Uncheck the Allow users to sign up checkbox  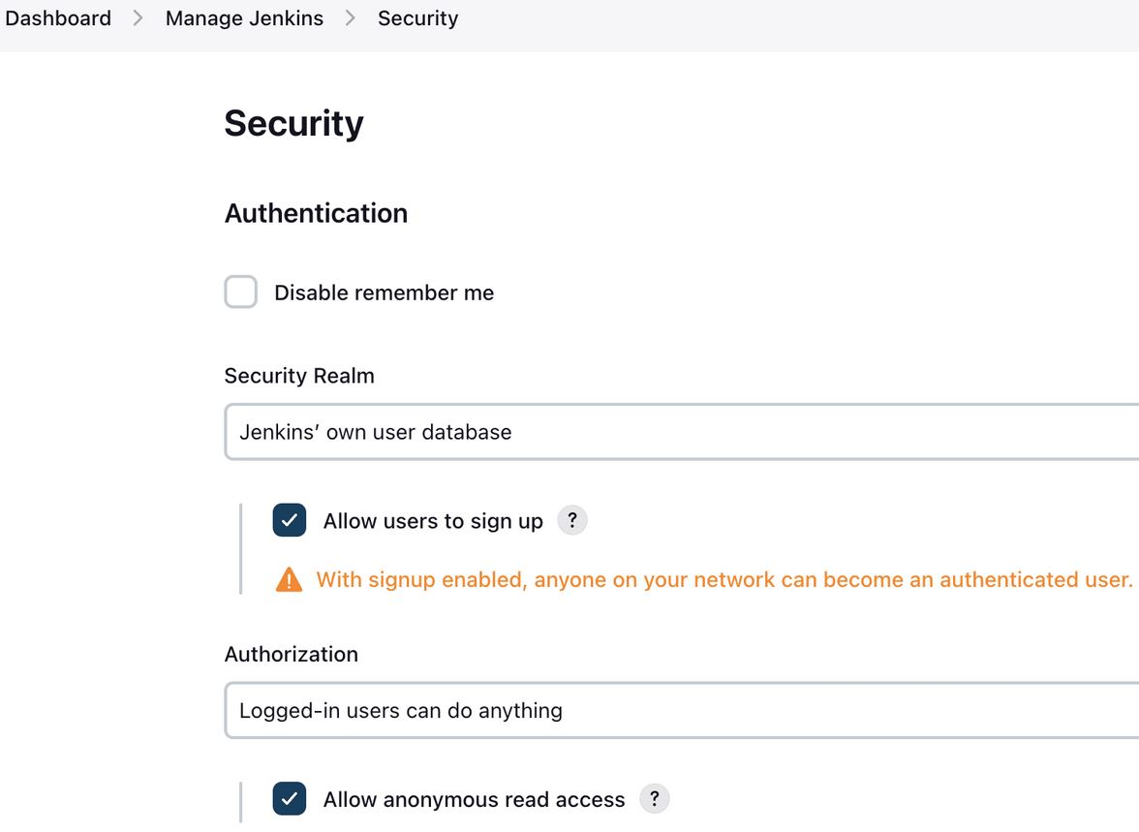point(290,520)
